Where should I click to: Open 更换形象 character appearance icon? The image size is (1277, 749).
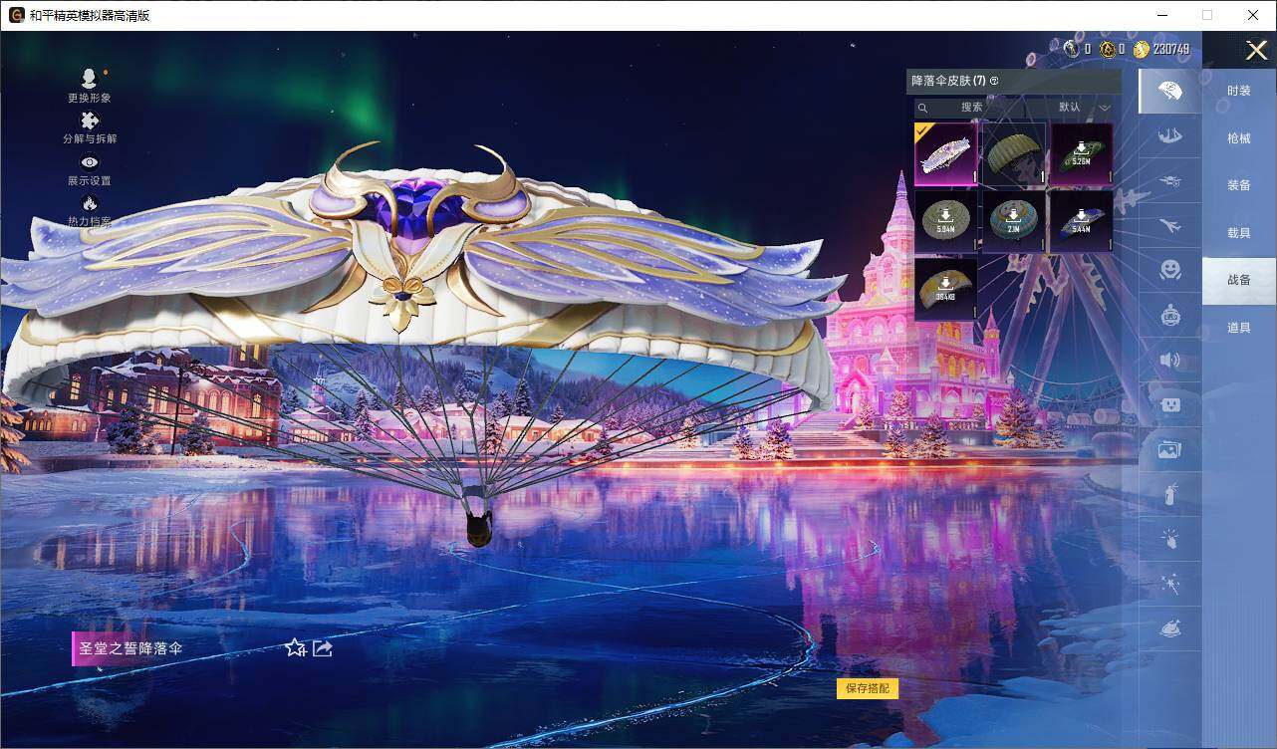[x=90, y=79]
